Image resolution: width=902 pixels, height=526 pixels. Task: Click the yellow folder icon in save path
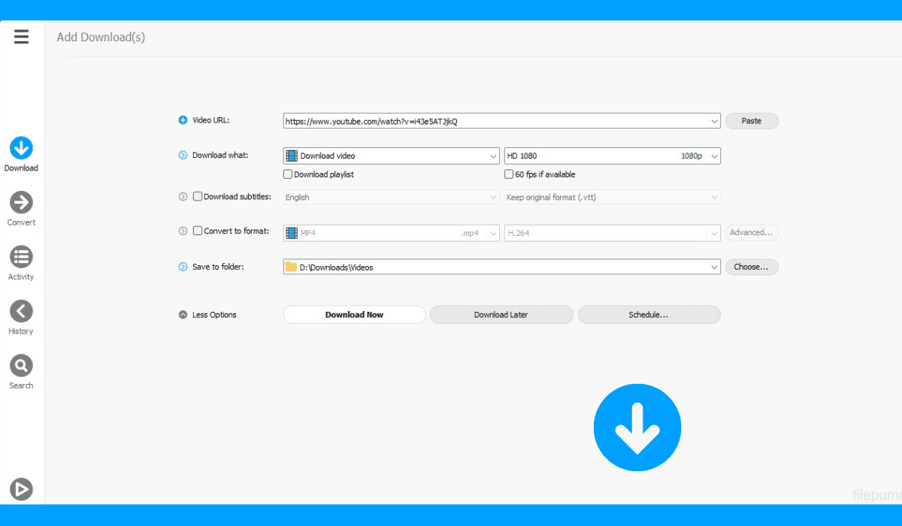291,267
